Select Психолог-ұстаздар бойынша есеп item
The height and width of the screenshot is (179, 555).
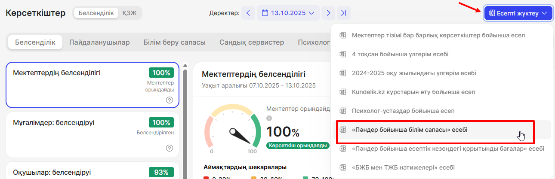point(403,111)
